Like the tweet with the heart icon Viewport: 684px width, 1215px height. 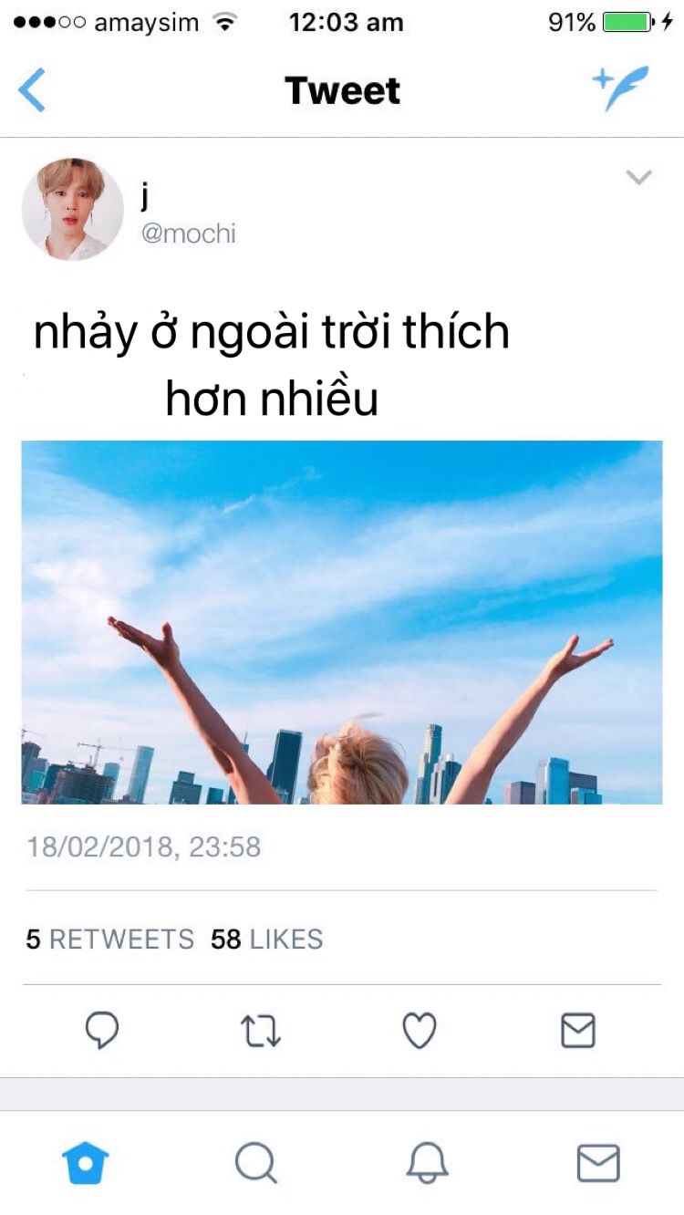pos(420,1031)
